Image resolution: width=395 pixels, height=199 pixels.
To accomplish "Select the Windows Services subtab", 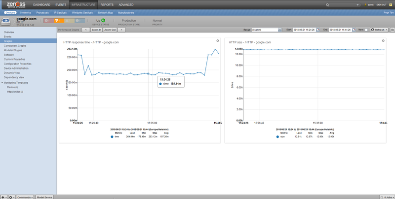I will (x=82, y=13).
